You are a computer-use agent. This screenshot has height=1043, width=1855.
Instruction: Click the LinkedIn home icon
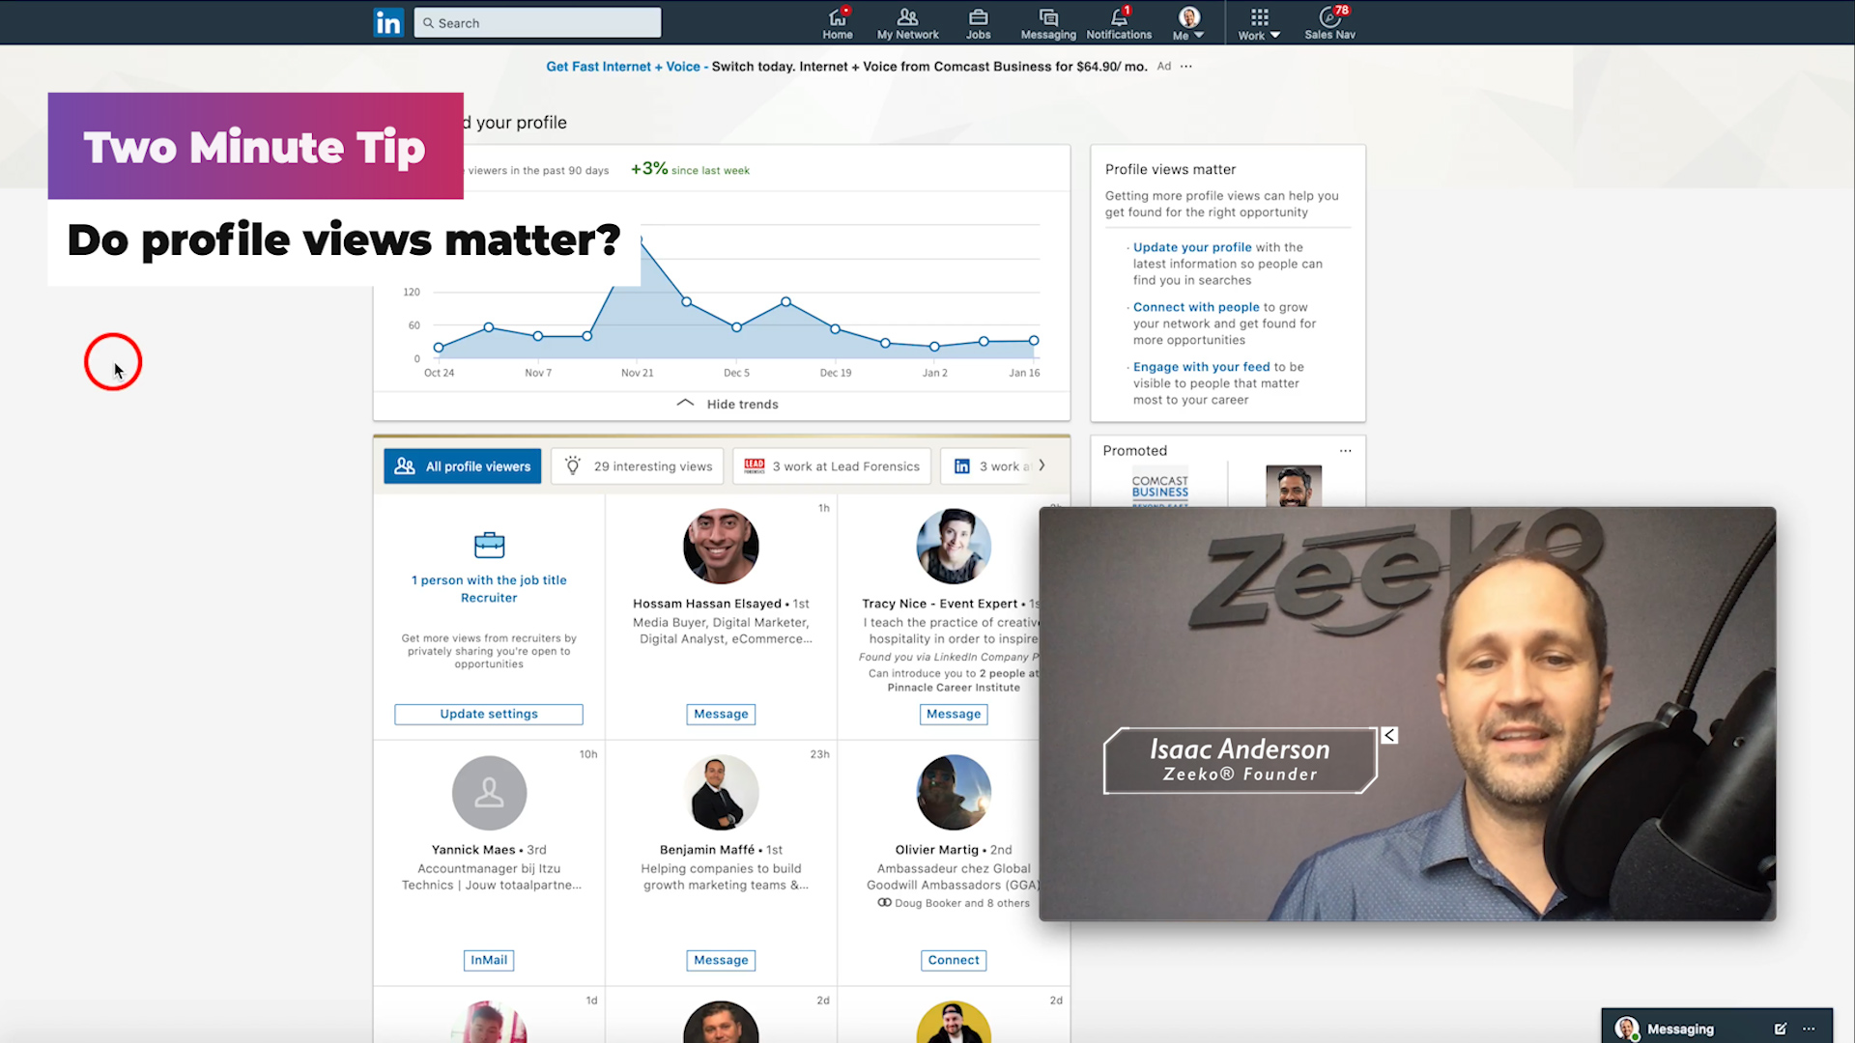point(837,23)
